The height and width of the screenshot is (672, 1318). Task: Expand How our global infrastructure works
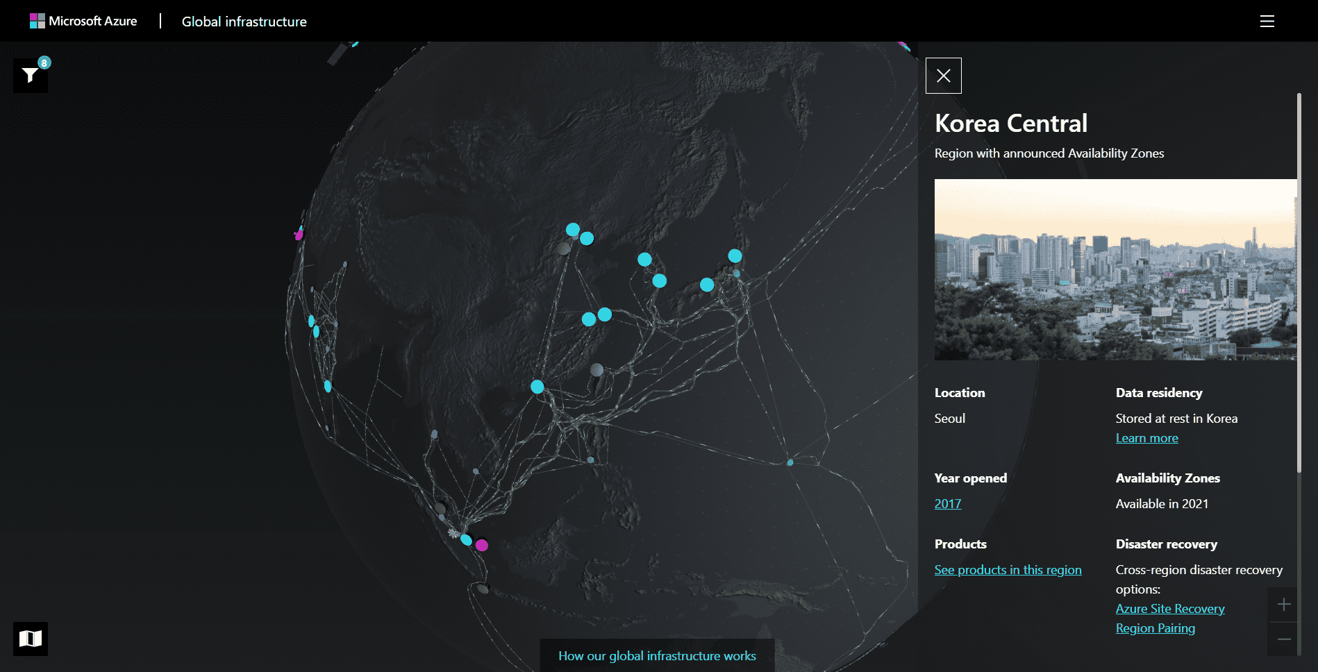657,655
